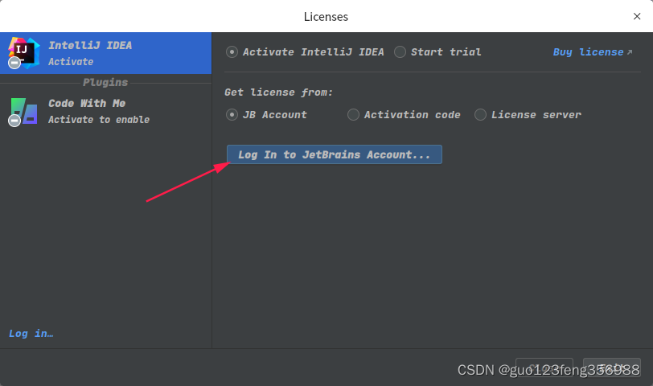Click the IntelliJ IDEA product logo icon
The height and width of the screenshot is (386, 653).
tap(24, 53)
